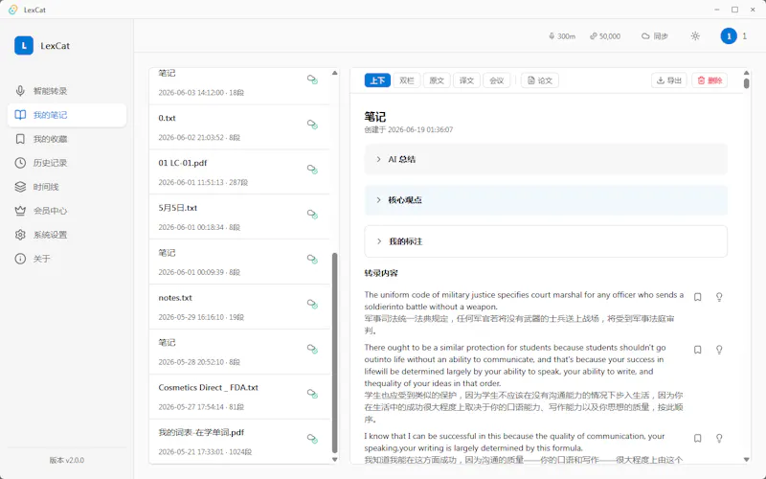766x479 pixels.
Task: Click the LexCat logo in sidebar header
Action: (24, 45)
